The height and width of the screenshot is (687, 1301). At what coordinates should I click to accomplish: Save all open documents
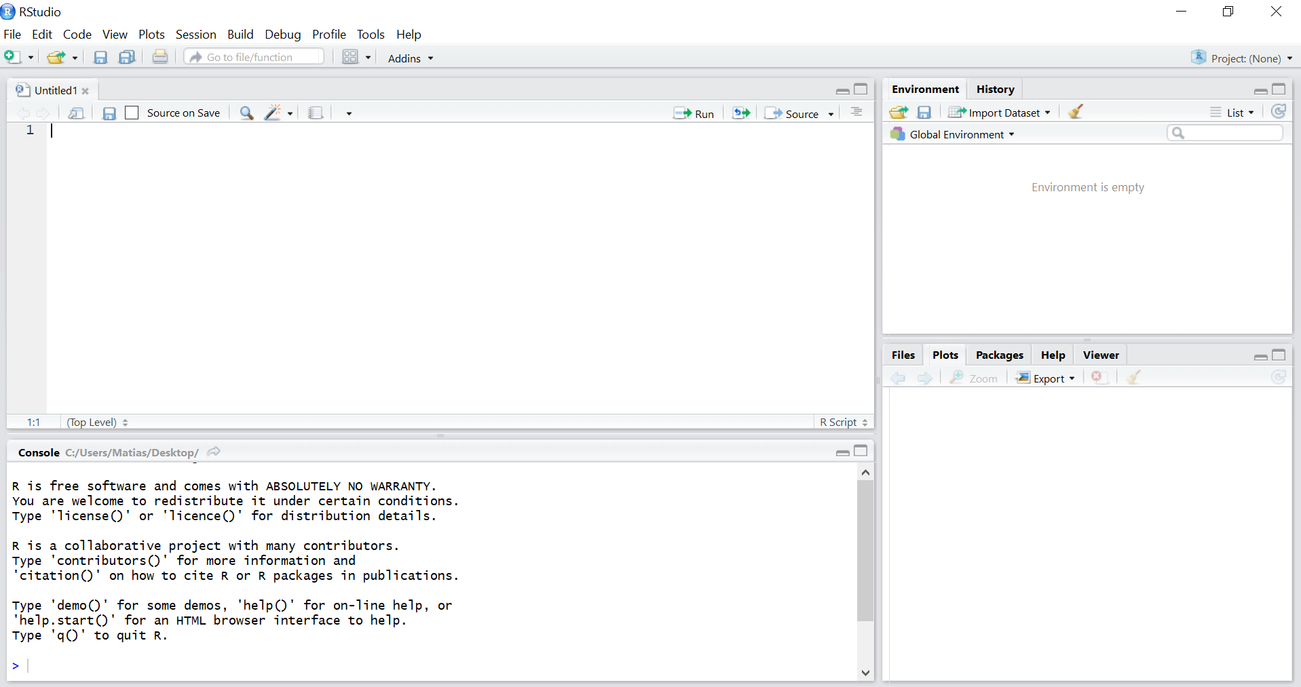pos(127,57)
